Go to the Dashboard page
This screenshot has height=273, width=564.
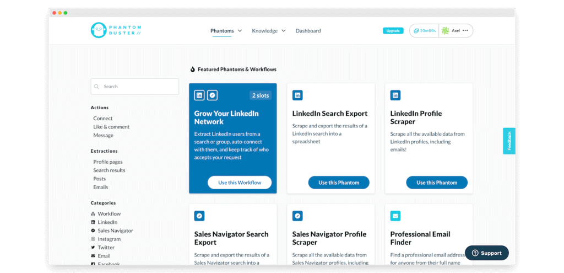click(x=308, y=31)
